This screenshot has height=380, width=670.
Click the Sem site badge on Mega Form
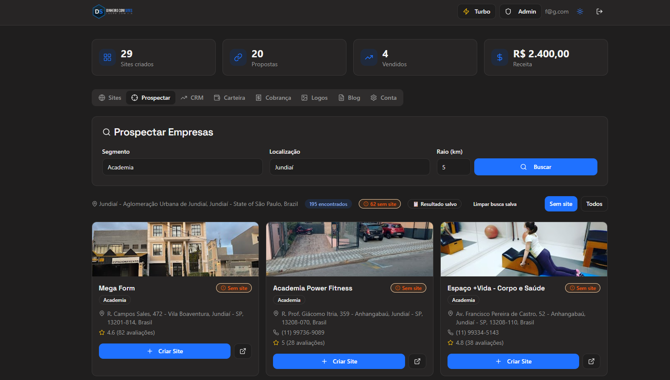(x=234, y=288)
